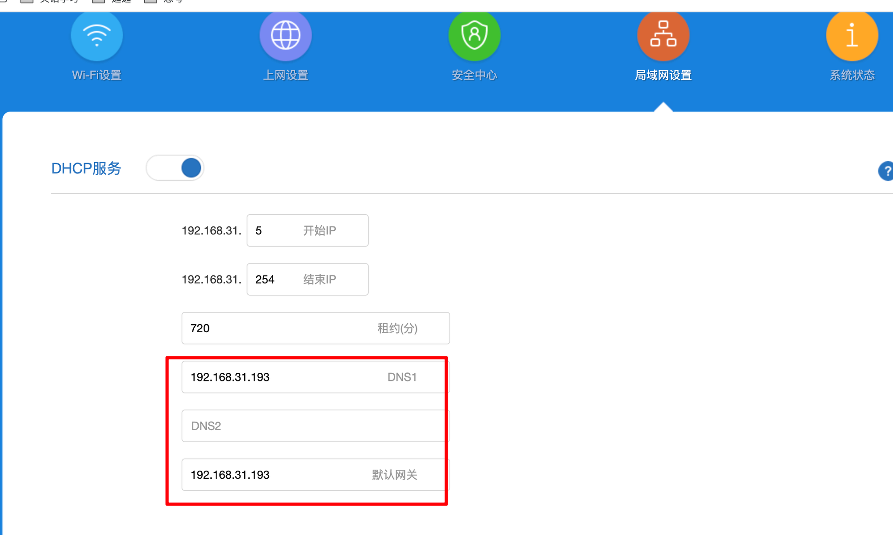Select the 局域网设置 tab label
Screen dimensions: 893x535
[663, 75]
